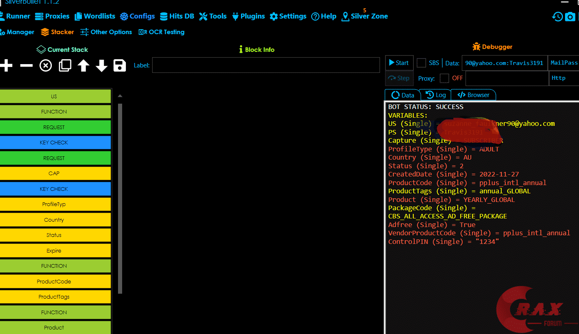Select the REQUEST block just above CAP

tap(55, 158)
